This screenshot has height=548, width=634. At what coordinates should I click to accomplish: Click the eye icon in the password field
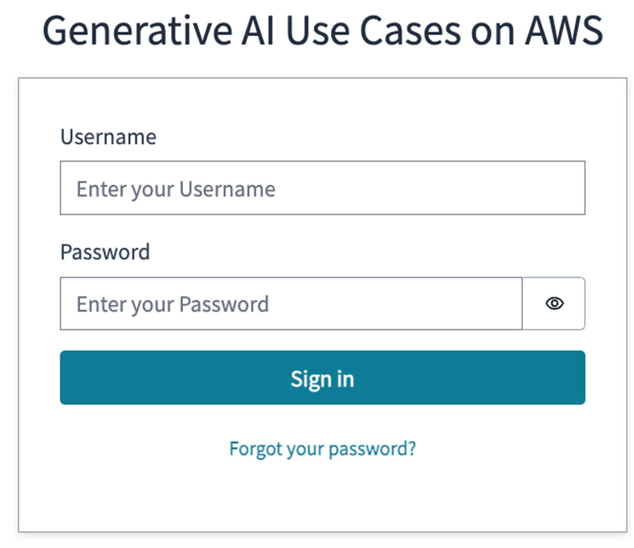tap(554, 303)
